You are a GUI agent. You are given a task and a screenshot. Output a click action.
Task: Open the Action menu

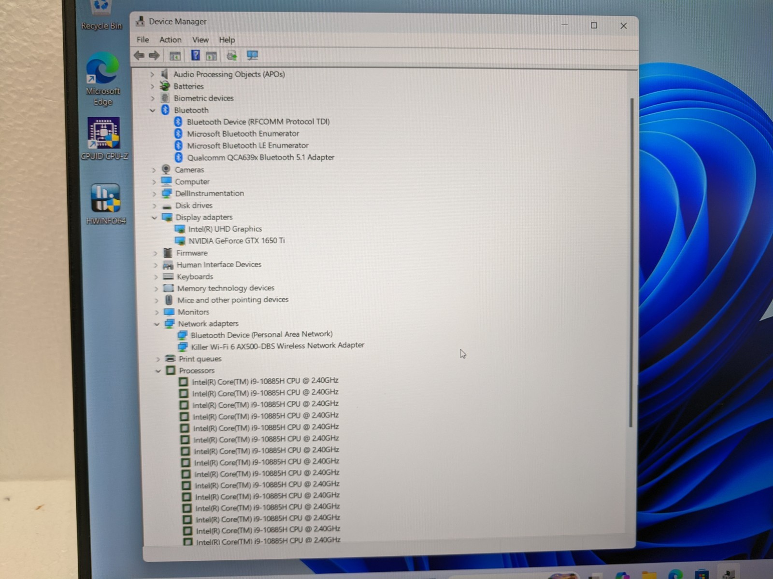coord(171,40)
